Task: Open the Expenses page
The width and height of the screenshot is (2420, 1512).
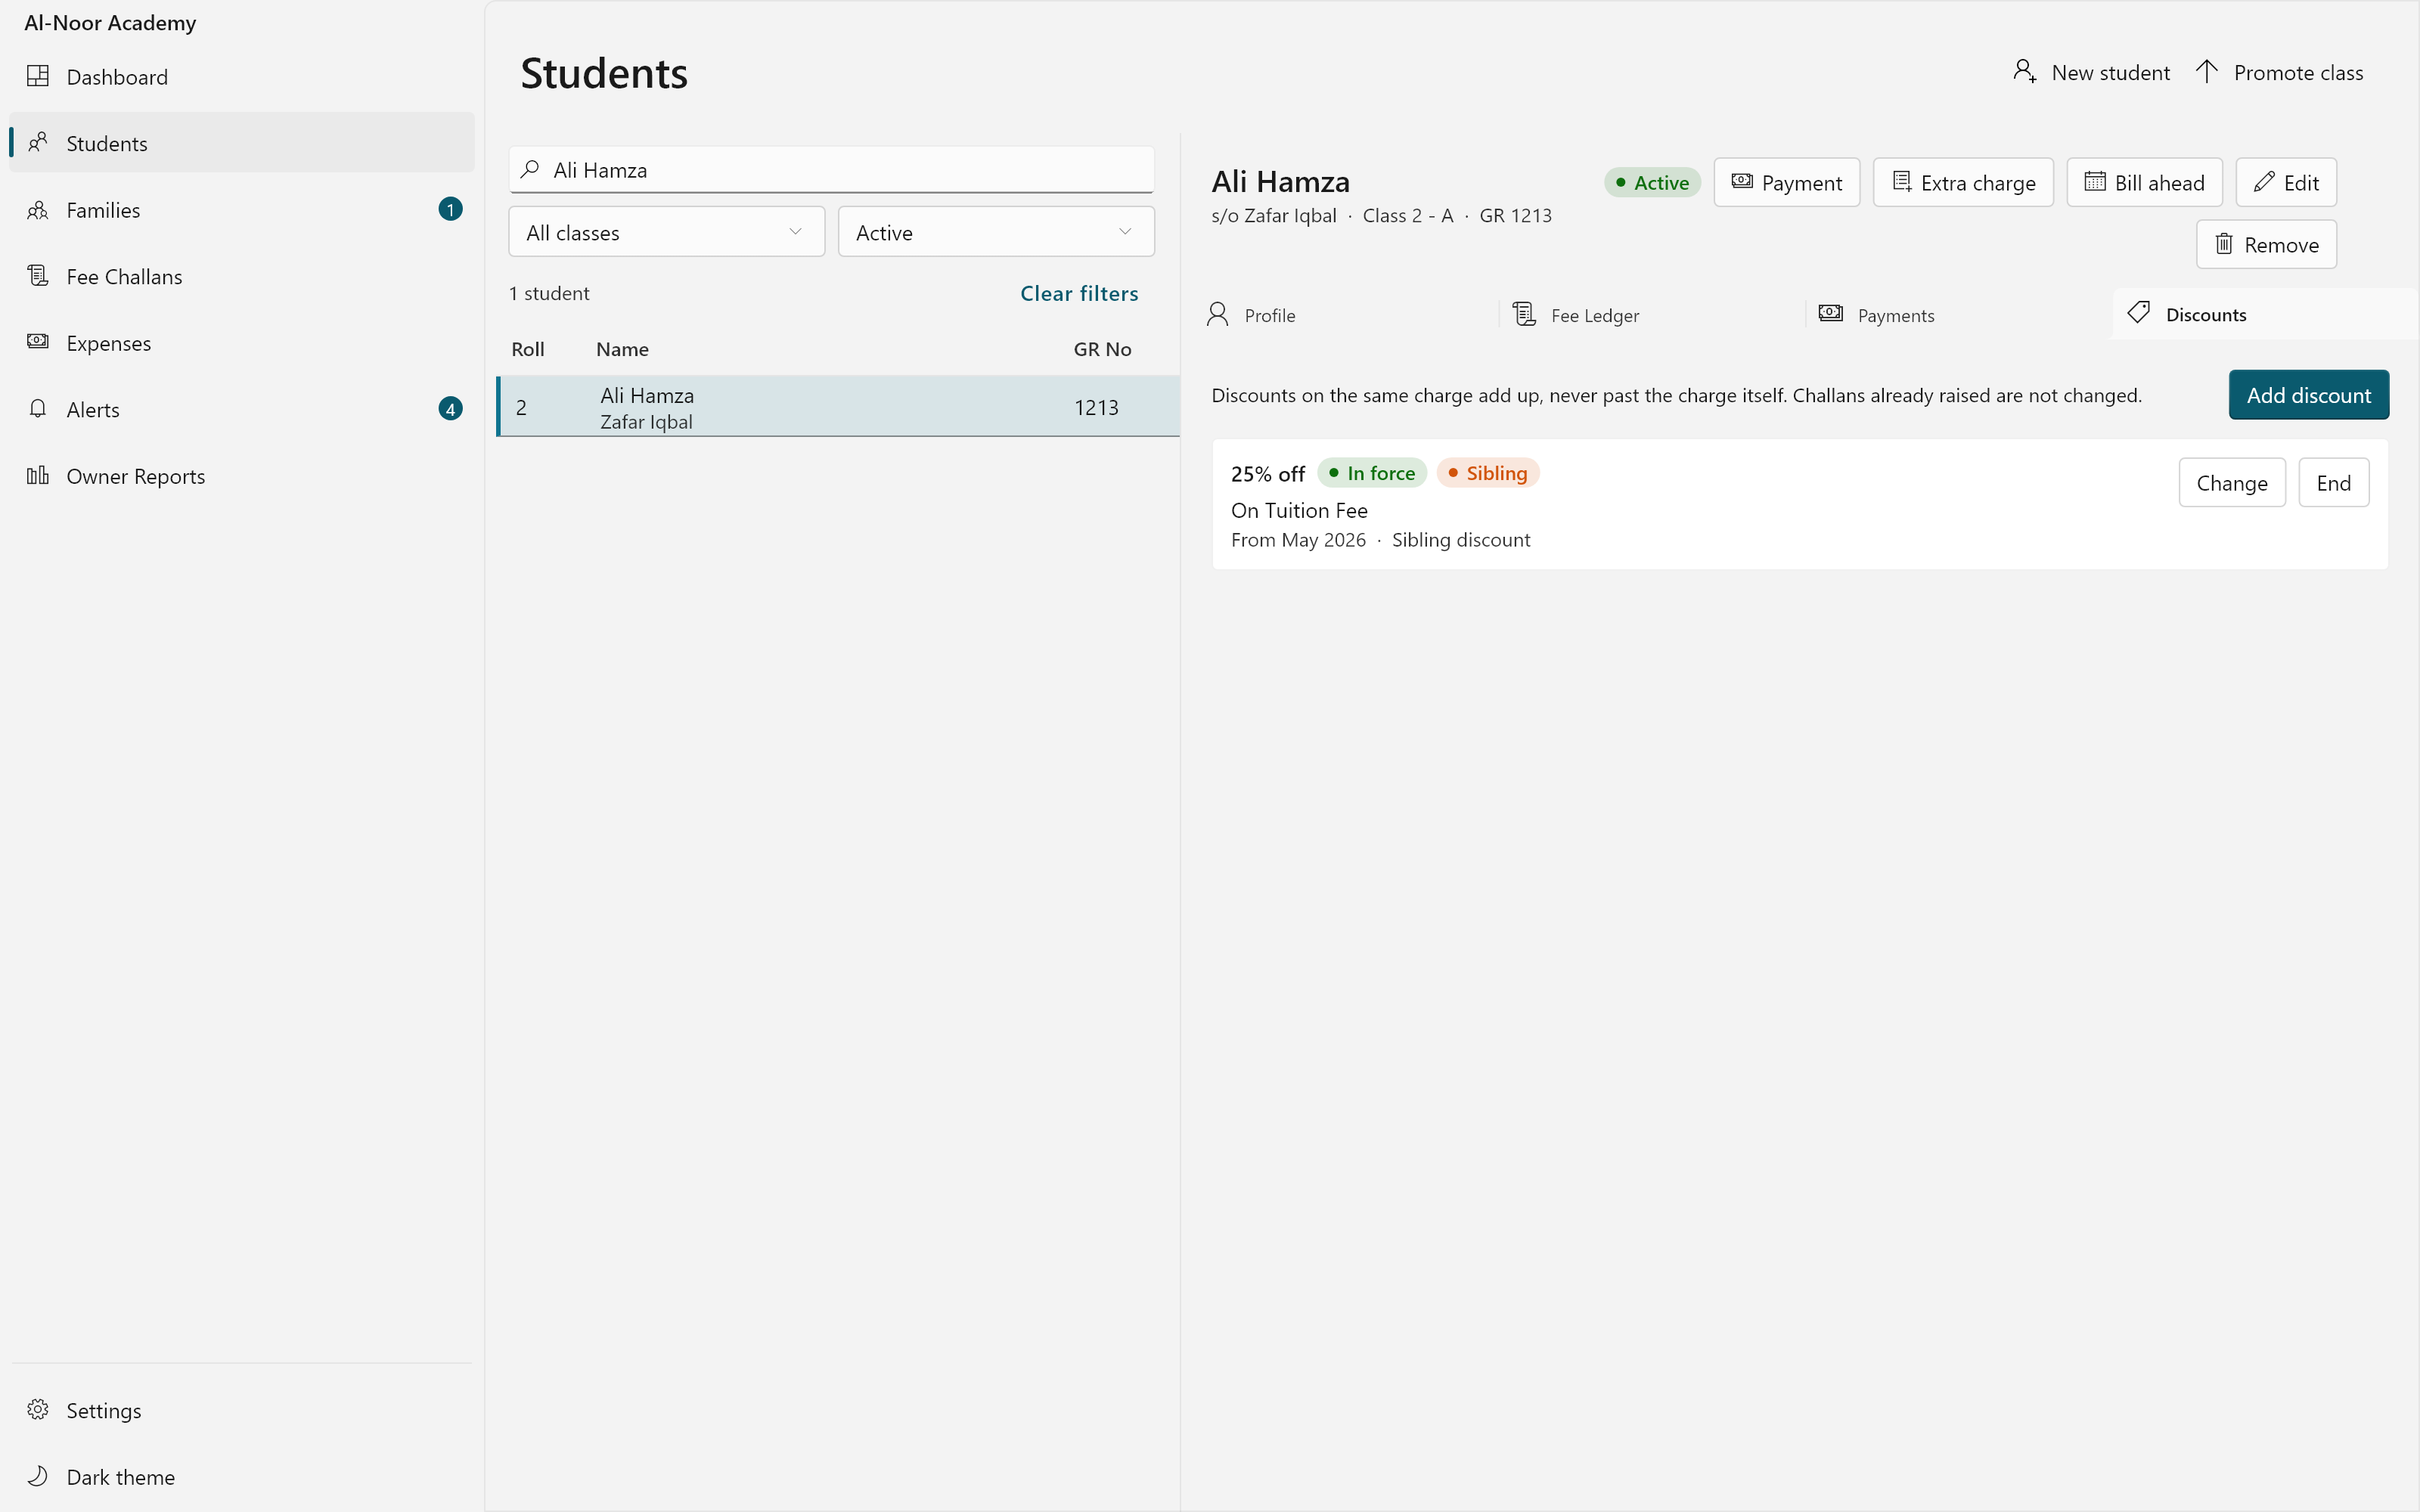Action: pyautogui.click(x=242, y=343)
